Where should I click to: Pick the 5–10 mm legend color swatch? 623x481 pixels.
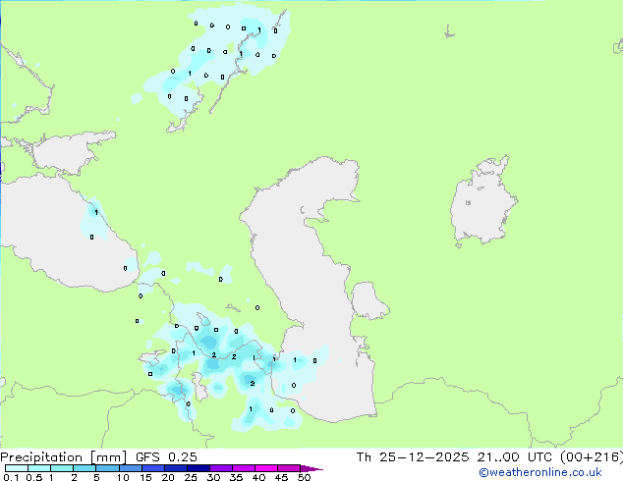tap(109, 468)
